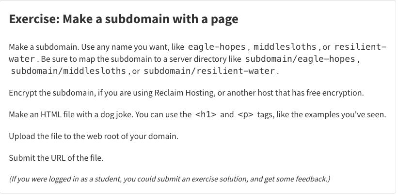Click the italic note about logging in as student
This screenshot has width=398, height=195.
170,179
